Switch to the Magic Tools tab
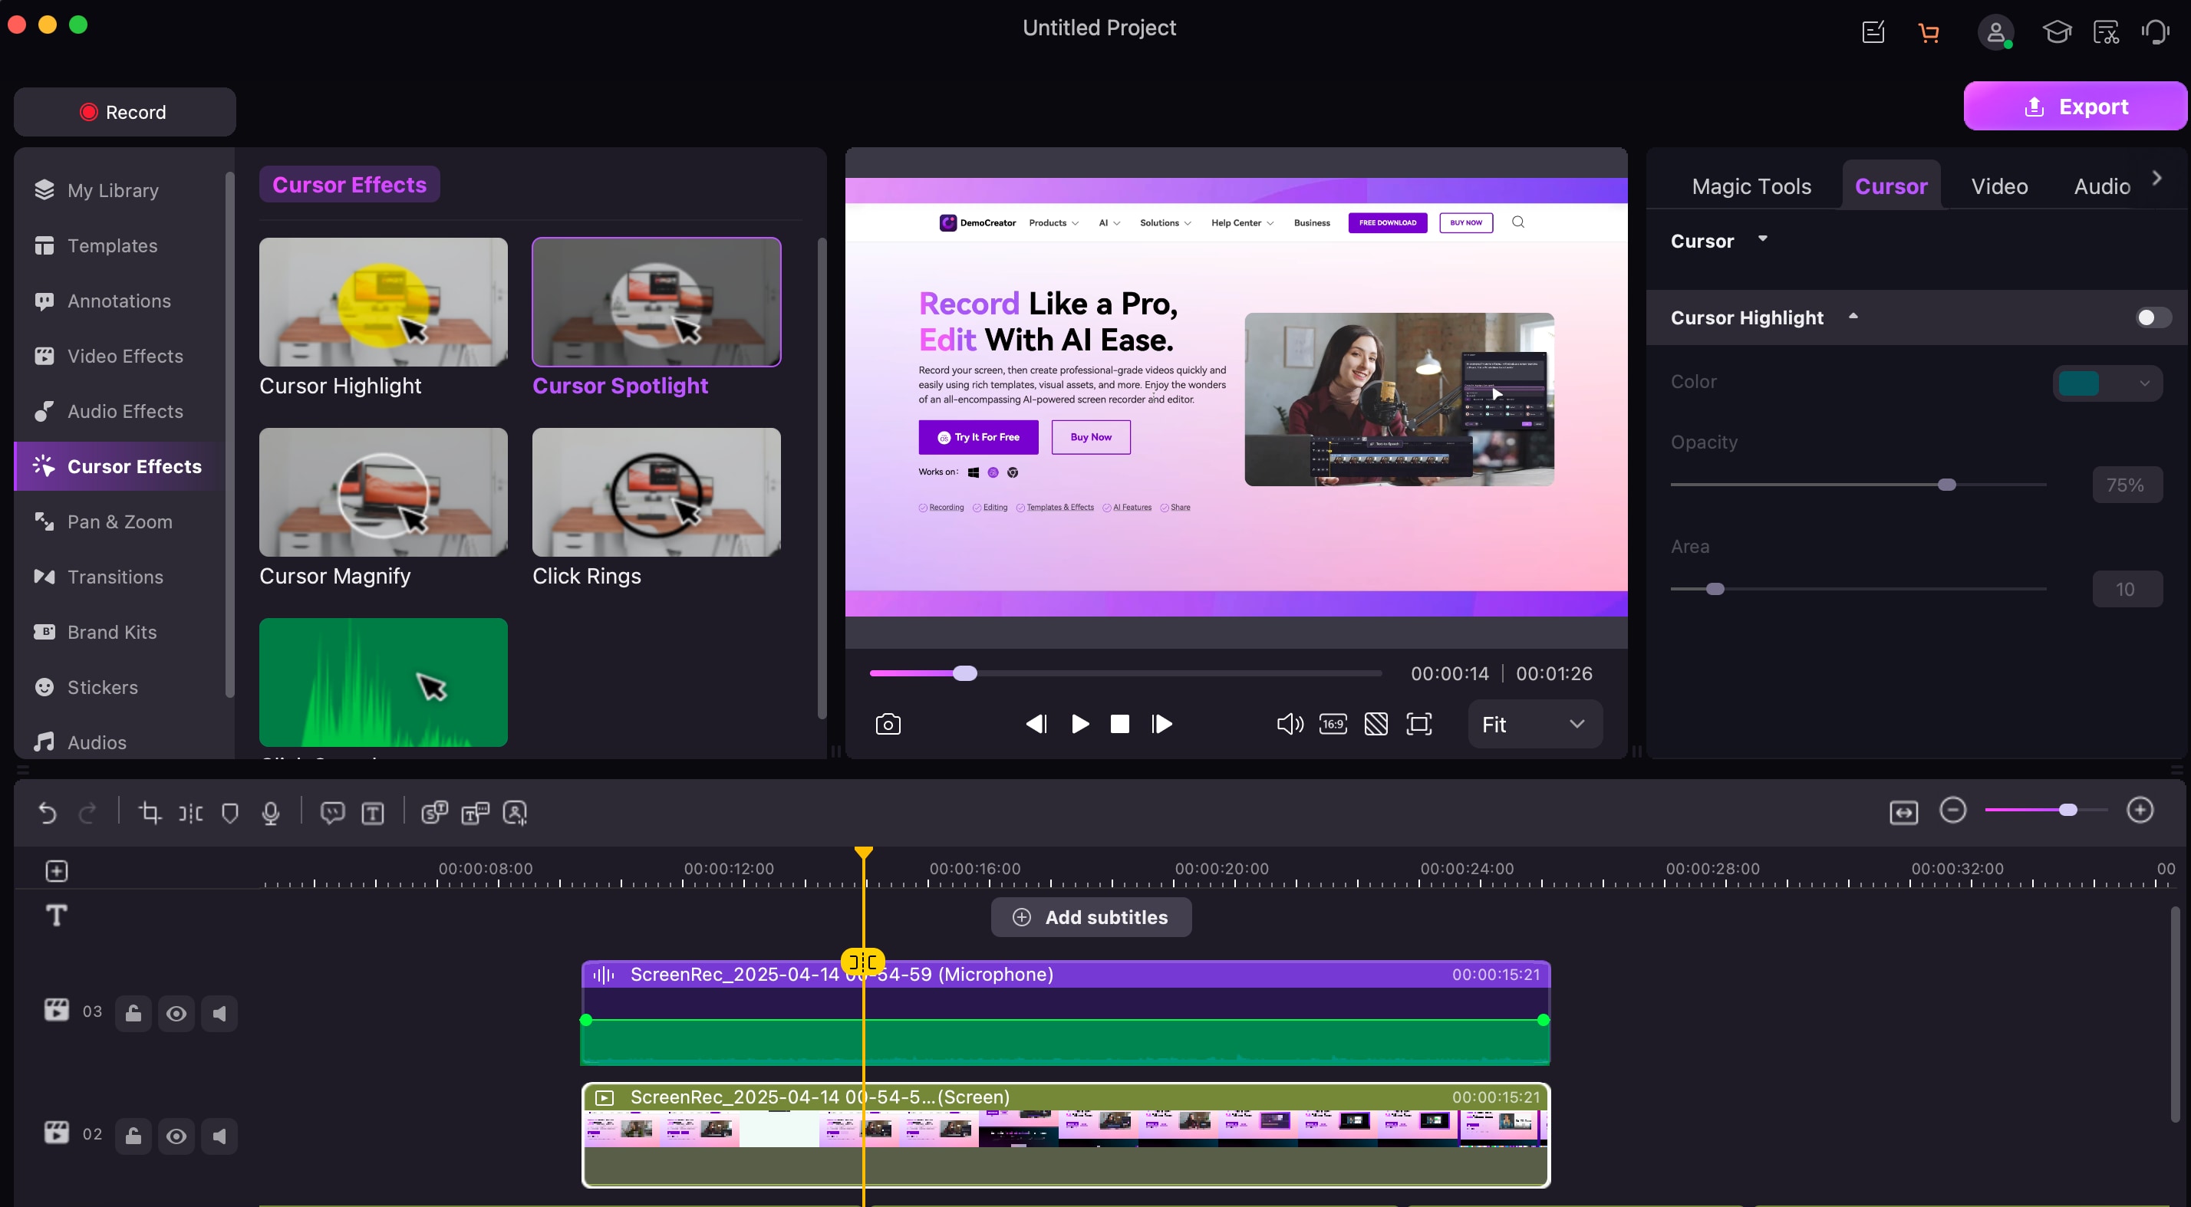The height and width of the screenshot is (1207, 2191). click(x=1751, y=186)
